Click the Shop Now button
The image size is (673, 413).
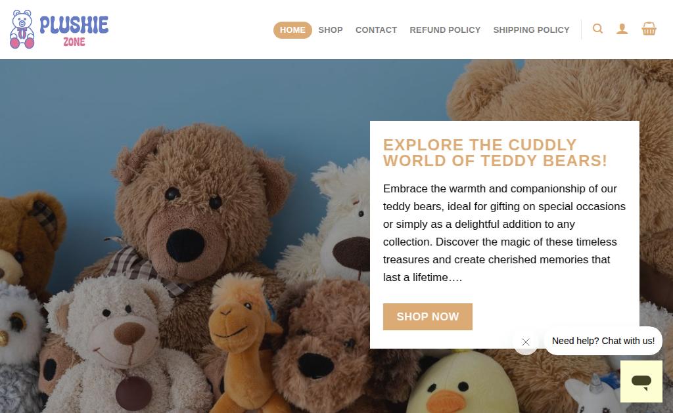[x=427, y=317]
